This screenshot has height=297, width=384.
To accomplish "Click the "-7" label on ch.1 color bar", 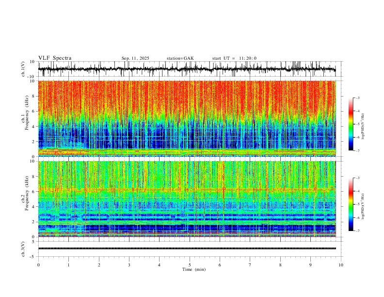I will (358, 151).
